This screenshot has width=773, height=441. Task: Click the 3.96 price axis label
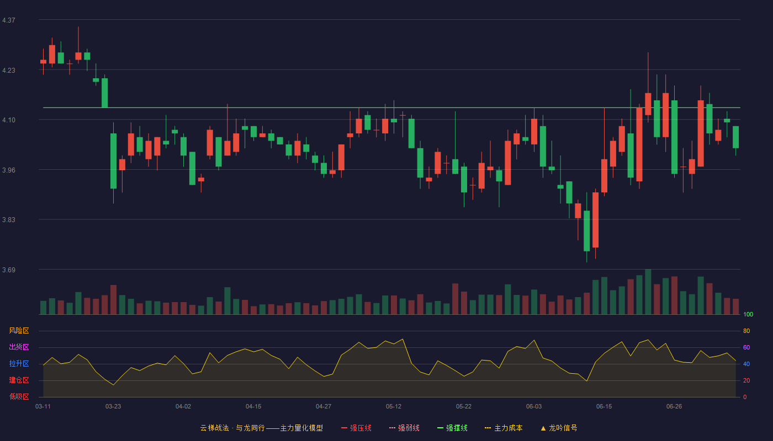pyautogui.click(x=9, y=170)
